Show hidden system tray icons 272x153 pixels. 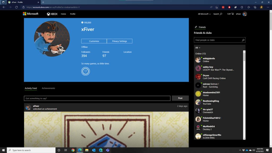(240, 150)
